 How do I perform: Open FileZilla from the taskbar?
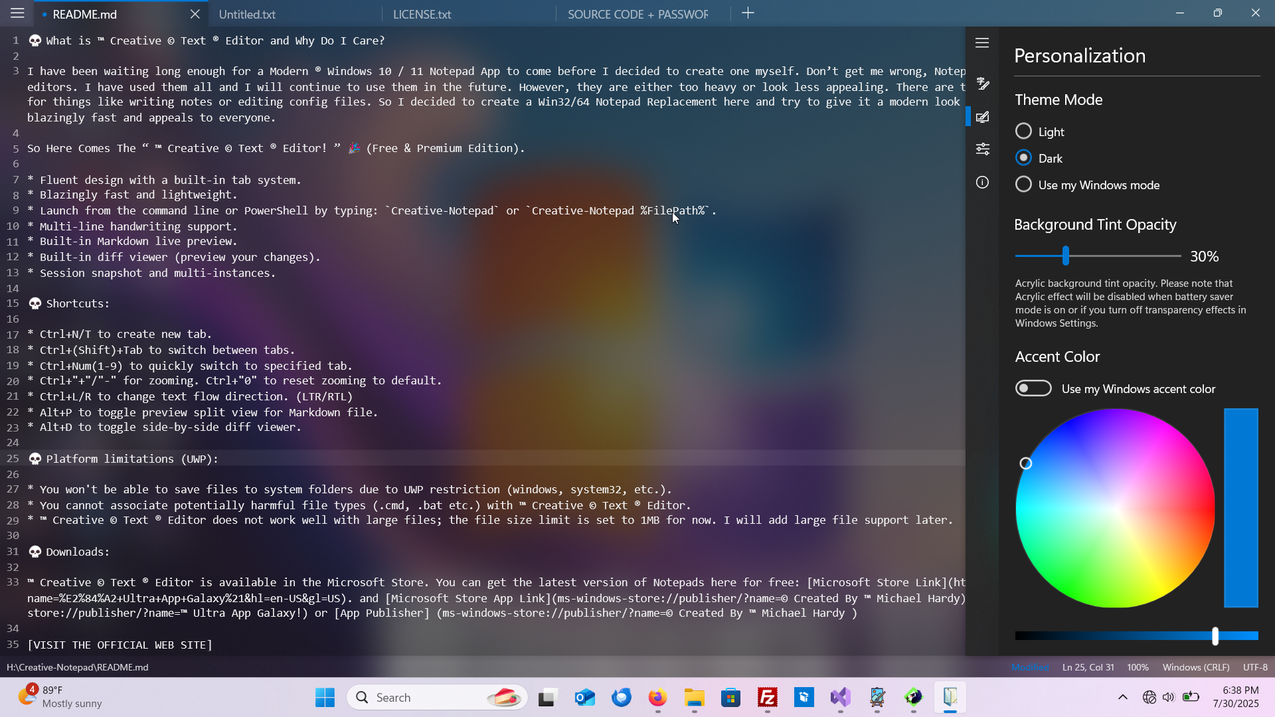click(x=768, y=697)
